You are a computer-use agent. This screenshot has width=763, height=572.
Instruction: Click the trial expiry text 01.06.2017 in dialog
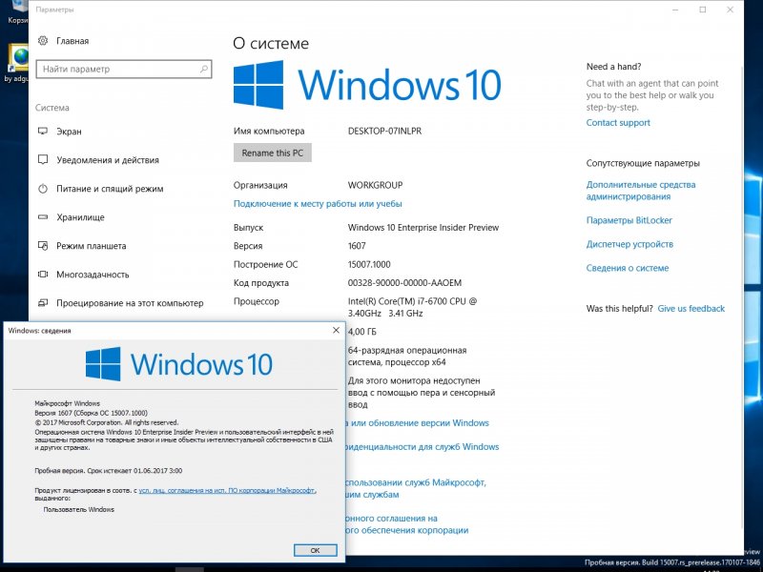[109, 471]
